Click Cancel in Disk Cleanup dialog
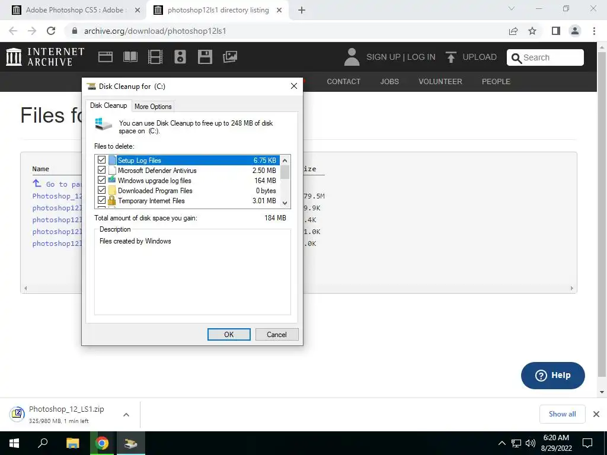Viewport: 607px width, 455px height. tap(276, 334)
